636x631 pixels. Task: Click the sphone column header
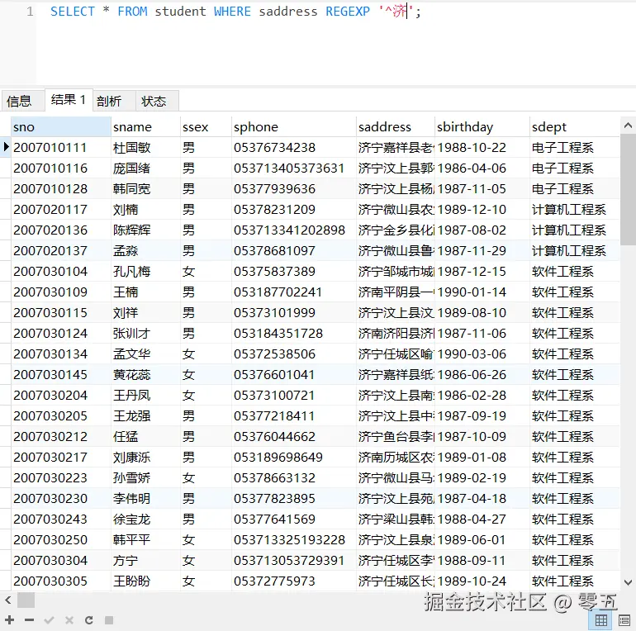(294, 127)
